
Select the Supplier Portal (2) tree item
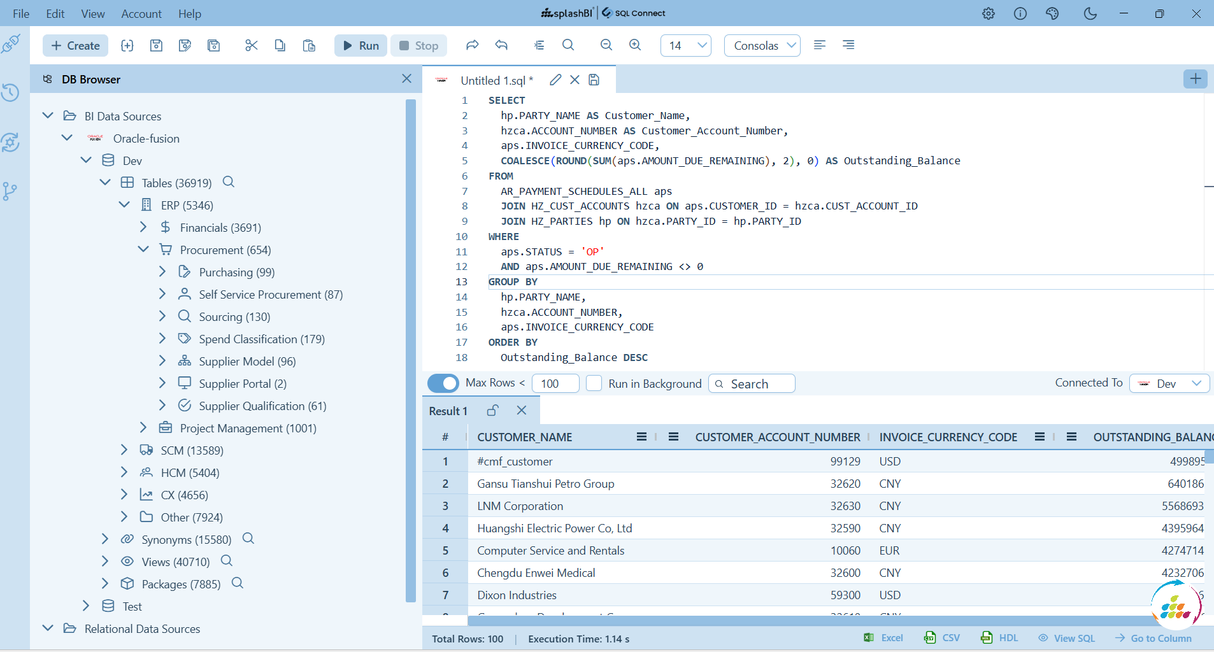pos(243,383)
